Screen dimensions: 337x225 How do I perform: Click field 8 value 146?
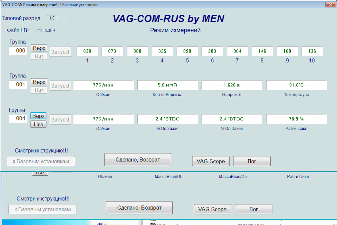point(262,51)
